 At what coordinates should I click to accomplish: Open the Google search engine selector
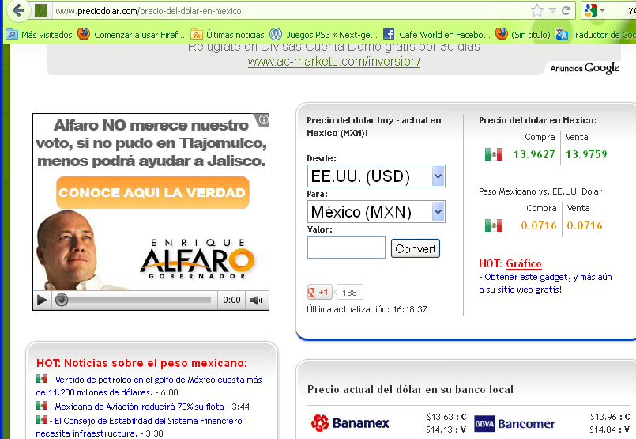point(594,10)
